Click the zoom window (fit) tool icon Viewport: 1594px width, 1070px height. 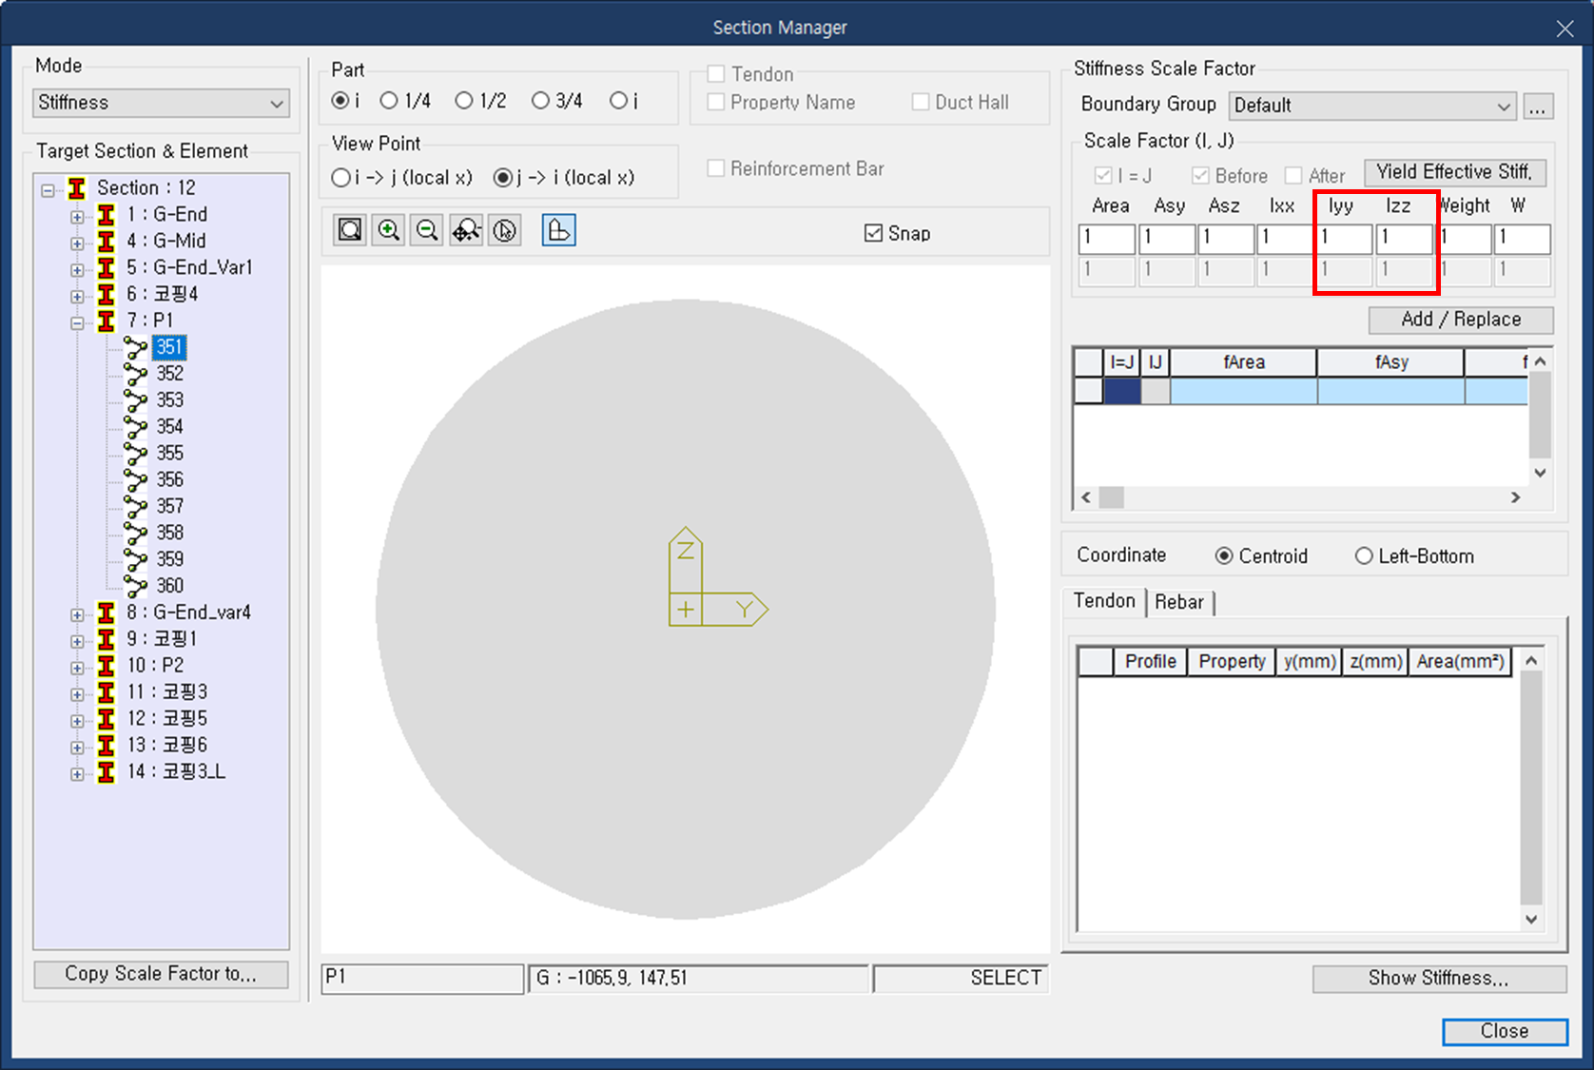point(350,230)
